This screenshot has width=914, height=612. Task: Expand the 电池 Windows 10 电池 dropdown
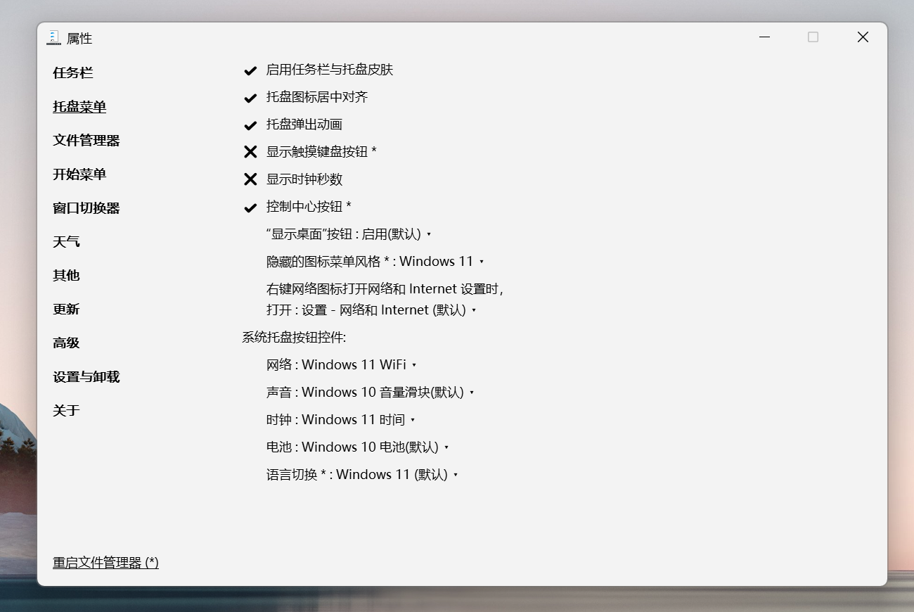click(357, 447)
